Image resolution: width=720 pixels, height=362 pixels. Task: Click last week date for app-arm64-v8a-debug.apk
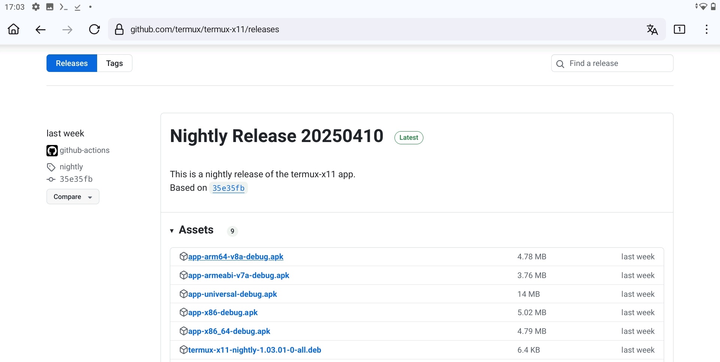pos(638,257)
